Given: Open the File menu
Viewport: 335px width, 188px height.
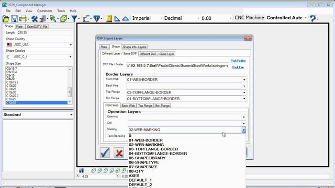Looking at the screenshot, I should (x=8, y=11).
